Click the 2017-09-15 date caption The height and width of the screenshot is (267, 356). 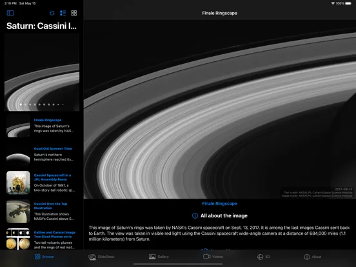coord(344,189)
